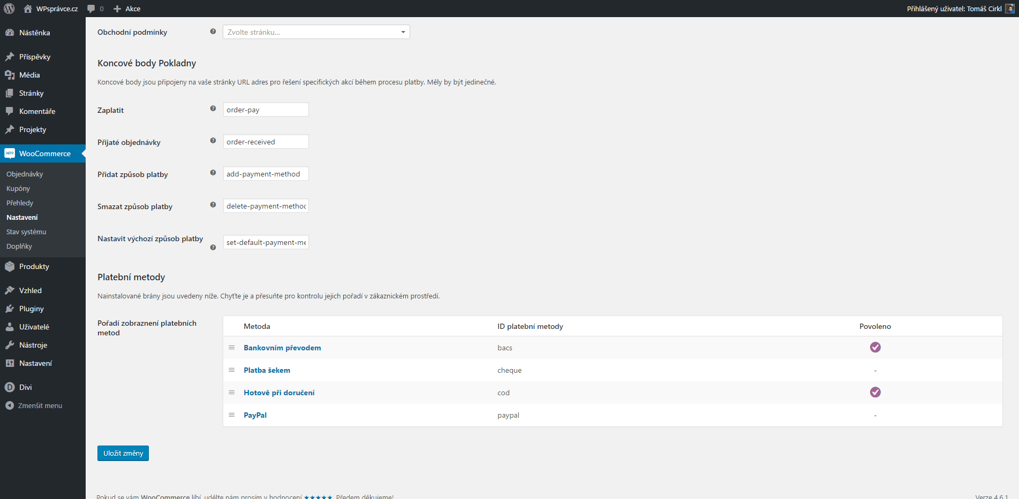Viewport: 1019px width, 499px height.
Task: Click the Pluginy plug icon
Action: click(10, 309)
